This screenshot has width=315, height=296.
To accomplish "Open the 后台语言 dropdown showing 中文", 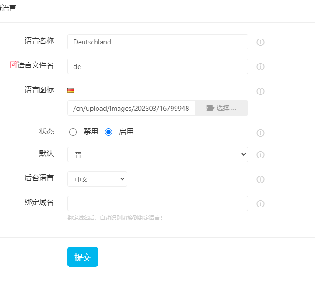I will coord(97,179).
